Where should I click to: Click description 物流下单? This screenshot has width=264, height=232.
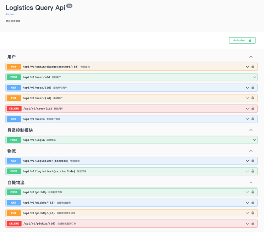point(82,171)
